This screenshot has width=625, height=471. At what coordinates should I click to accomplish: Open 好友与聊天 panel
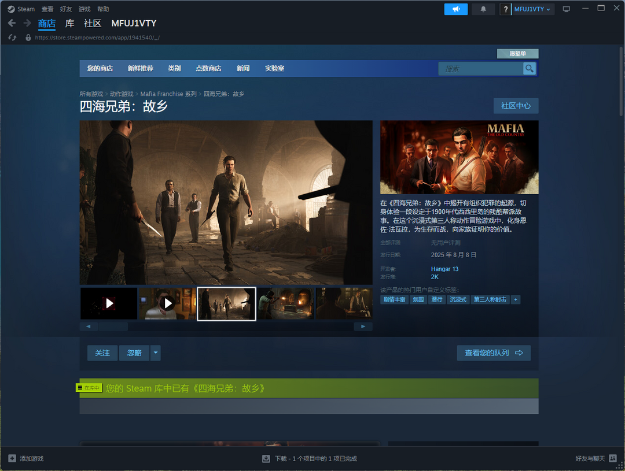point(590,459)
